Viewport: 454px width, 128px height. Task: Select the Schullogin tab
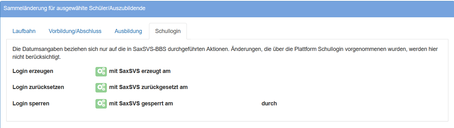[x=168, y=31]
